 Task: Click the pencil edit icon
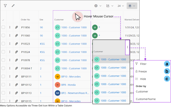[13, 6]
